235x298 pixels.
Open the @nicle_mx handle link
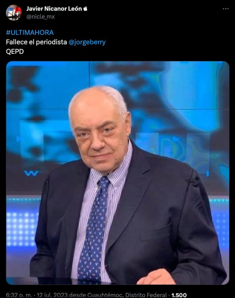coord(41,17)
